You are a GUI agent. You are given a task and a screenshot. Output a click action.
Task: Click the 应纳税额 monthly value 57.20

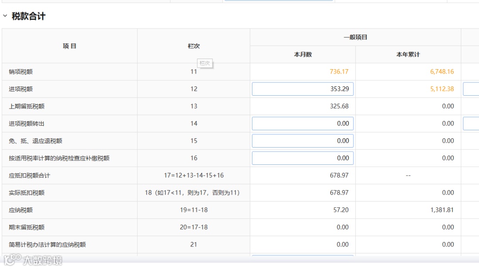(x=341, y=210)
